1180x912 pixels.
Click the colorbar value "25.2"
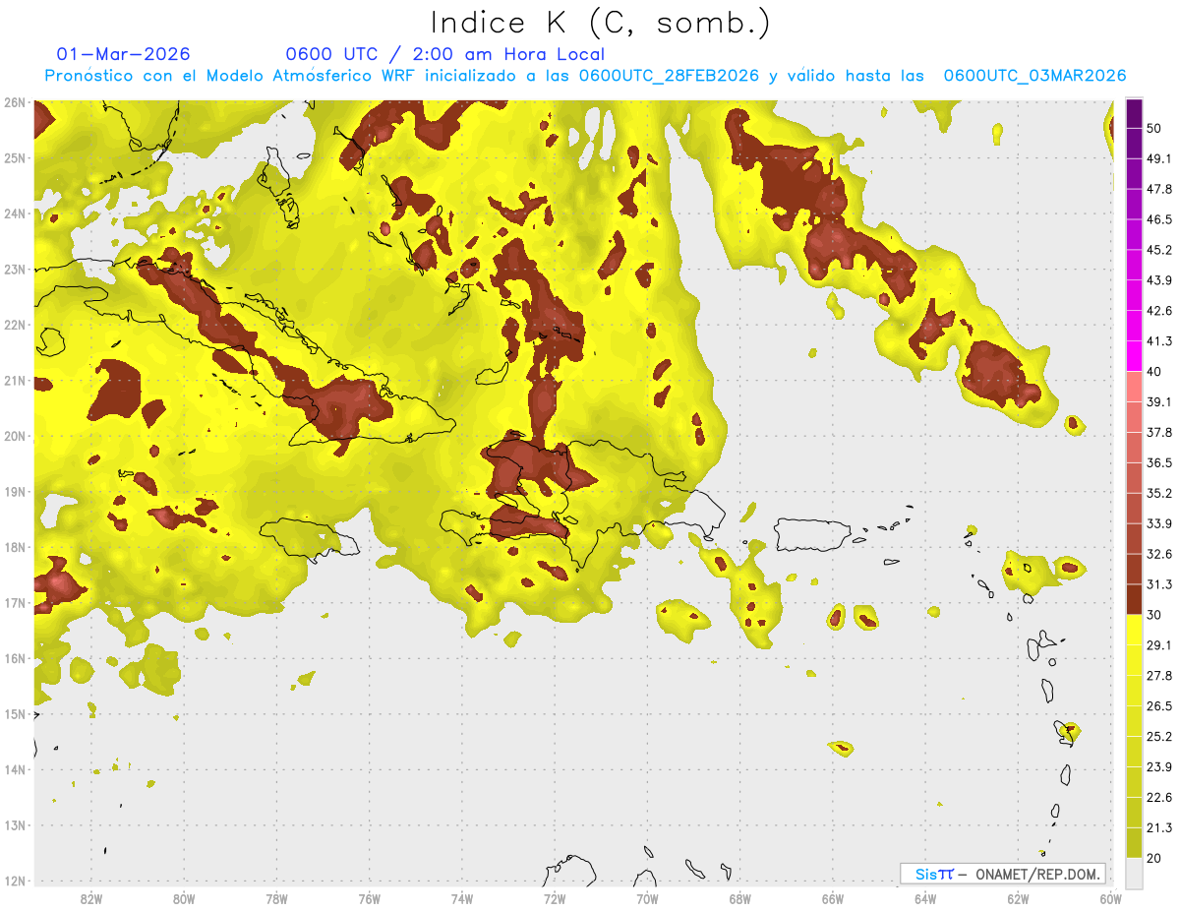point(1159,737)
